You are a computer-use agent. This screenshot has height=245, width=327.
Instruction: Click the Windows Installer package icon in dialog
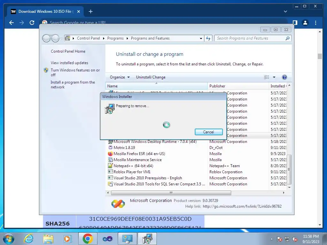click(x=110, y=109)
